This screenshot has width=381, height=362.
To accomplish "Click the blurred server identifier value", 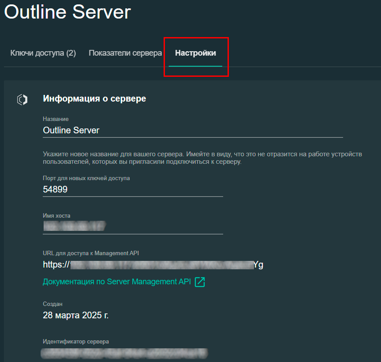I will click(x=123, y=353).
